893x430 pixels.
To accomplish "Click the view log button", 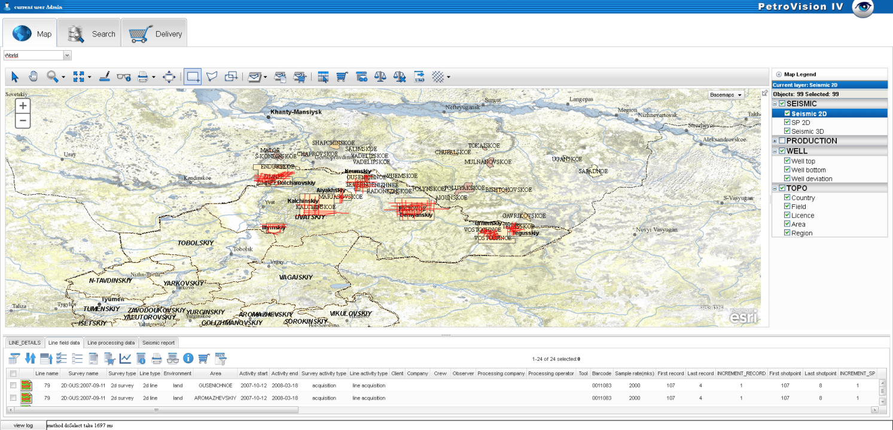I will point(23,425).
